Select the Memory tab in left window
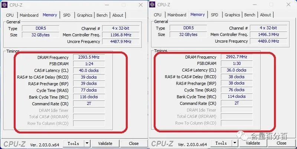The height and width of the screenshot is (149, 297). (x=50, y=15)
